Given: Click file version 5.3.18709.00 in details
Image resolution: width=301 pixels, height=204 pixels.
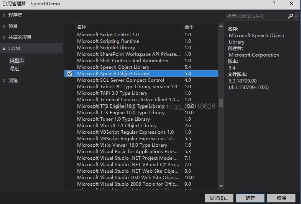Looking at the screenshot, I should pyautogui.click(x=243, y=81).
